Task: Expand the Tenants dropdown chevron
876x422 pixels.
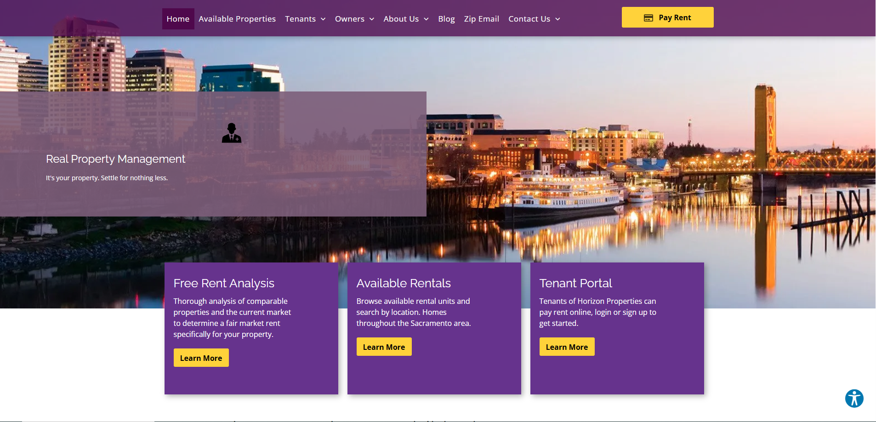Action: click(323, 19)
